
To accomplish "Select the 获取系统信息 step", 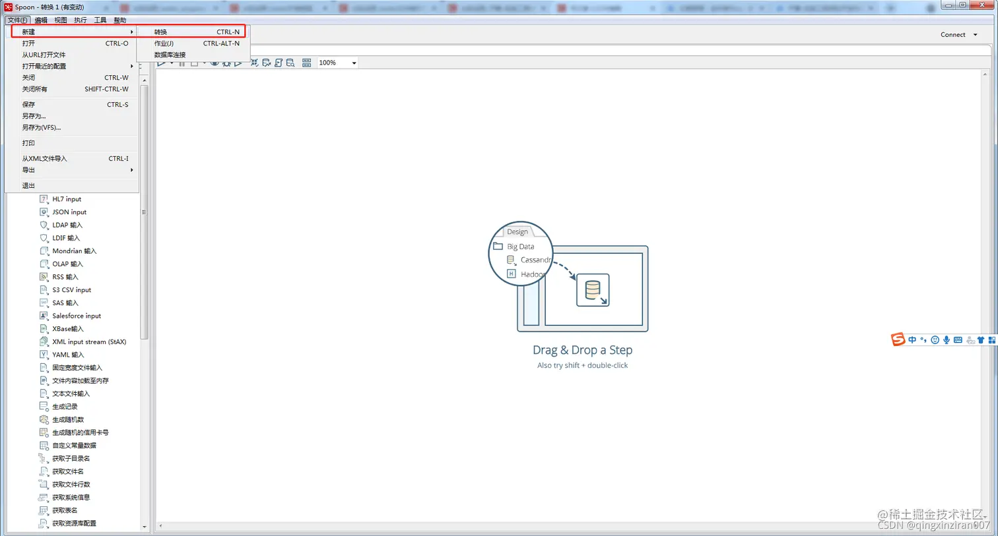I will (71, 497).
